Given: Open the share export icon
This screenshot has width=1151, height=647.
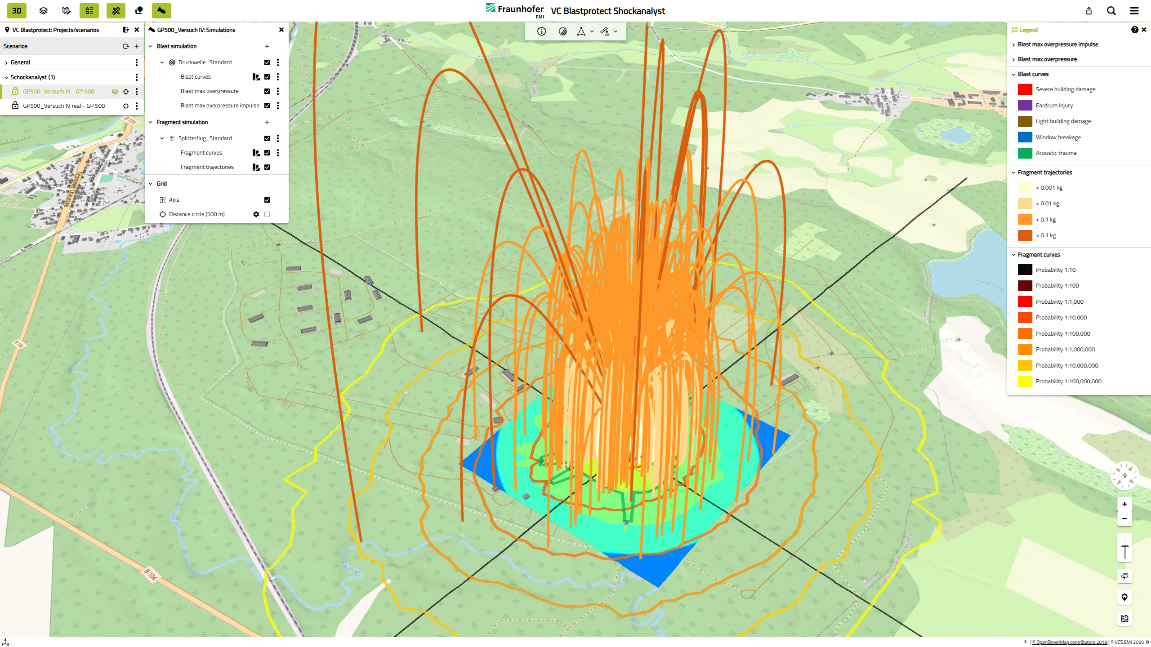Looking at the screenshot, I should pos(1089,11).
